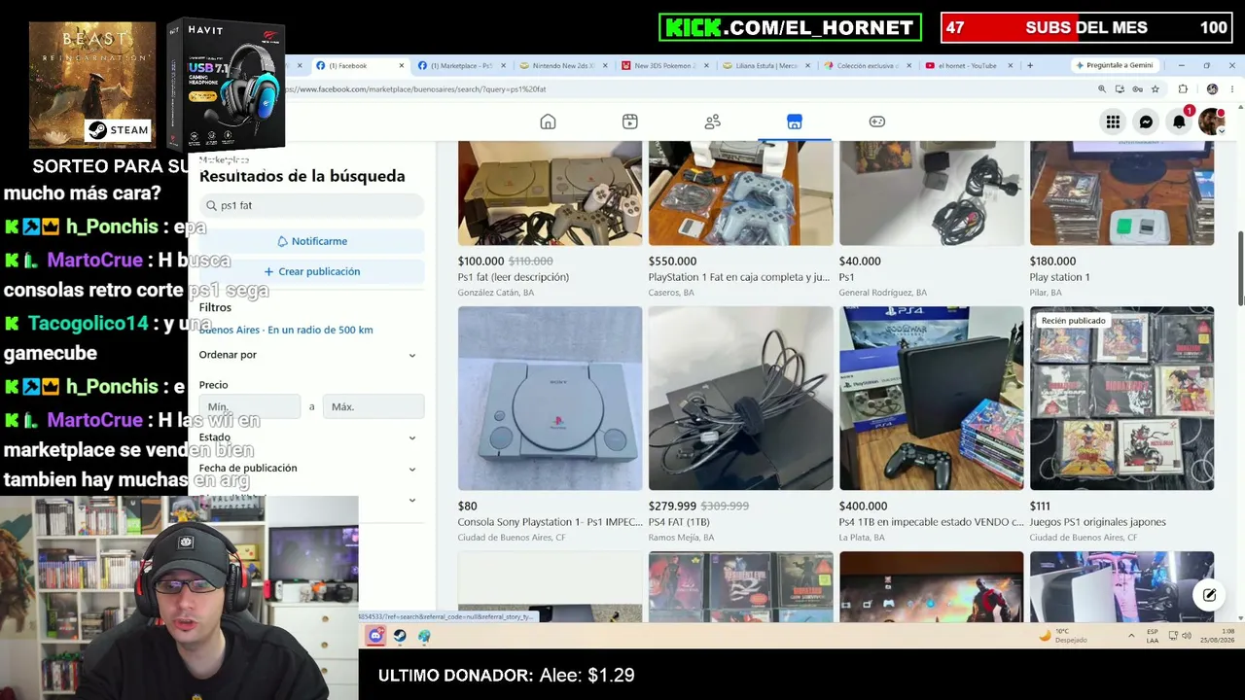Open the Facebook Reels video icon
The height and width of the screenshot is (700, 1245).
[x=630, y=122]
